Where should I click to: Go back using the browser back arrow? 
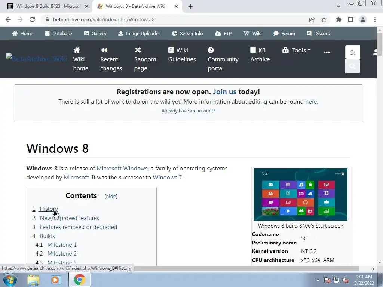coord(8,19)
